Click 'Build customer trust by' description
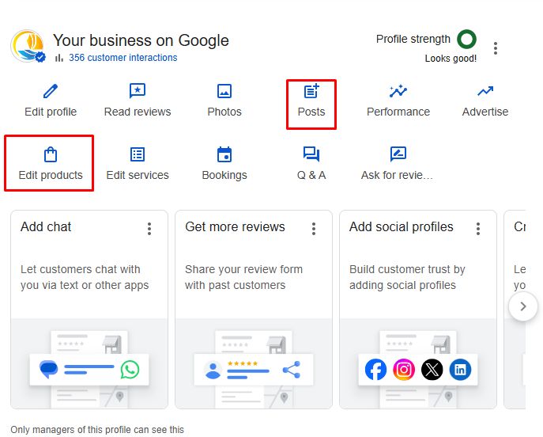Screen dimensions: 543x437 pyautogui.click(x=407, y=277)
